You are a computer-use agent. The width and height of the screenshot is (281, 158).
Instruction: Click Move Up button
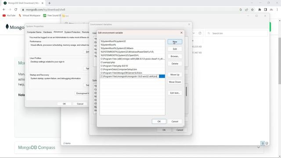coord(175,75)
